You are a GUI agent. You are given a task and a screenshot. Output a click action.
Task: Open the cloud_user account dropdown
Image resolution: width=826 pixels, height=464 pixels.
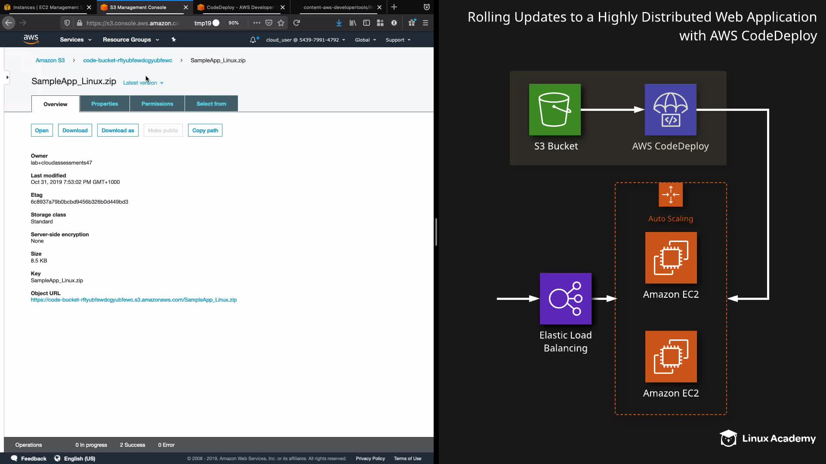tap(305, 40)
